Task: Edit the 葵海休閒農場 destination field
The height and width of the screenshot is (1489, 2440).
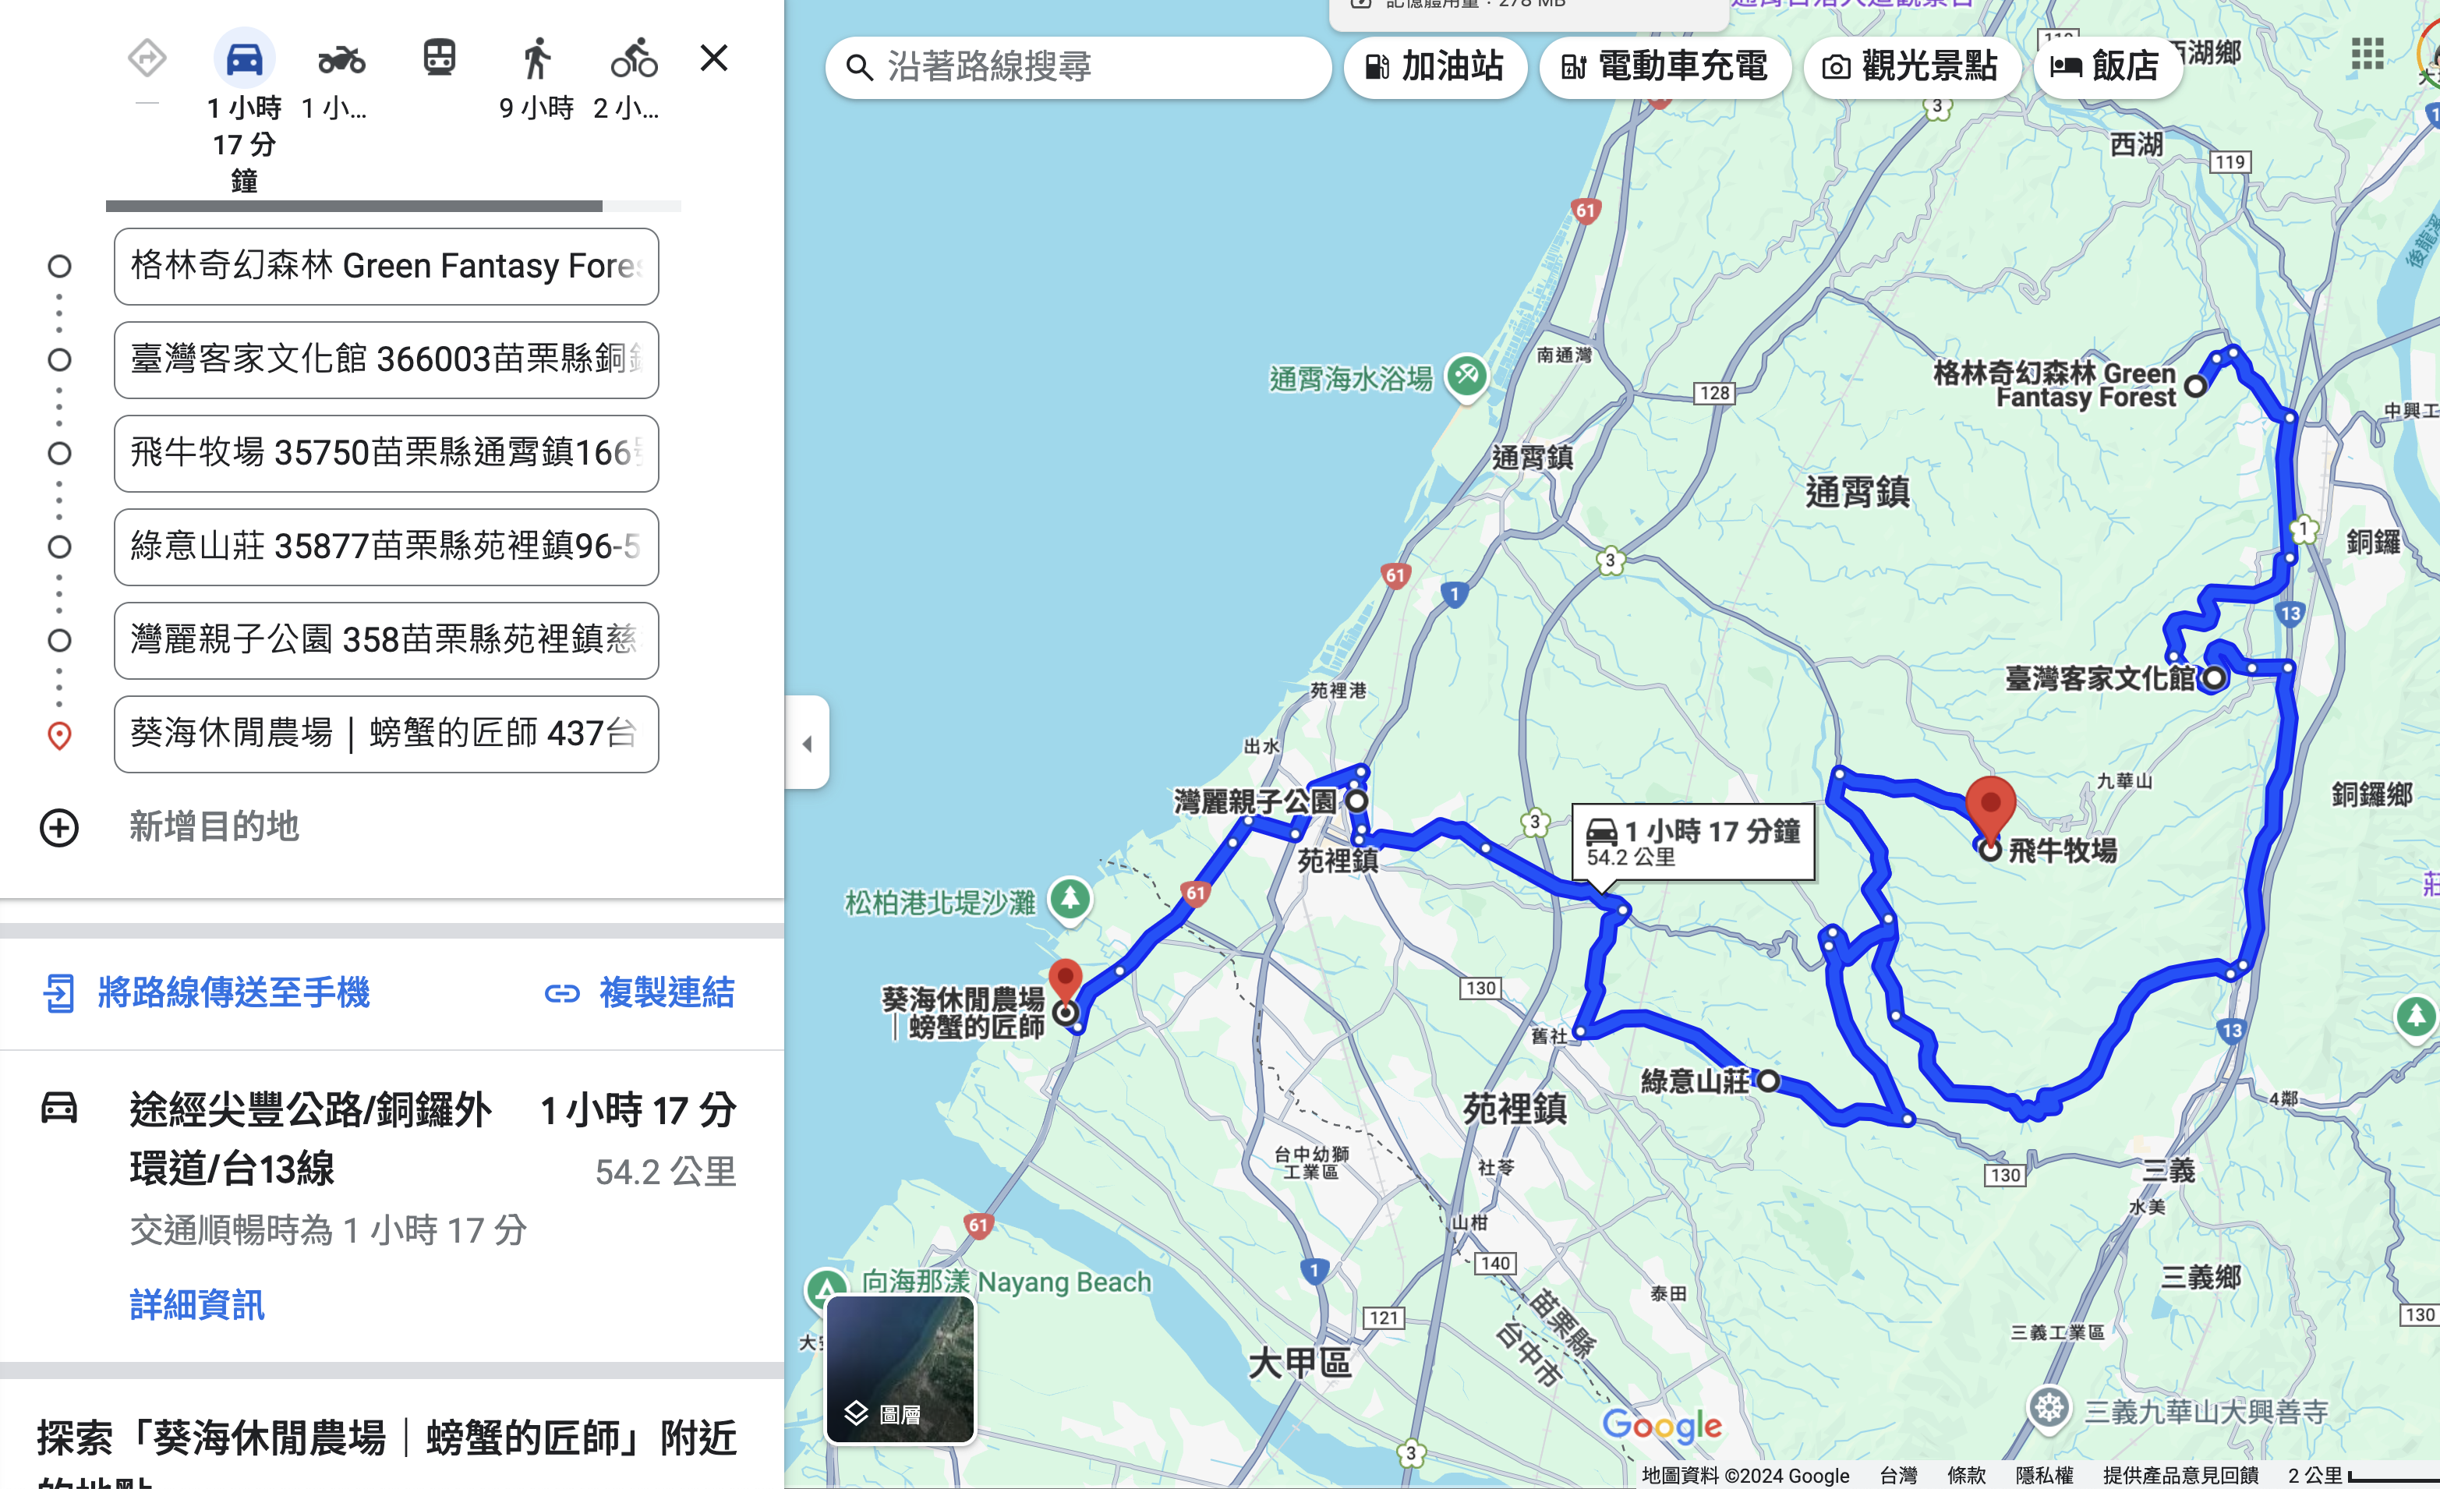Action: point(386,734)
